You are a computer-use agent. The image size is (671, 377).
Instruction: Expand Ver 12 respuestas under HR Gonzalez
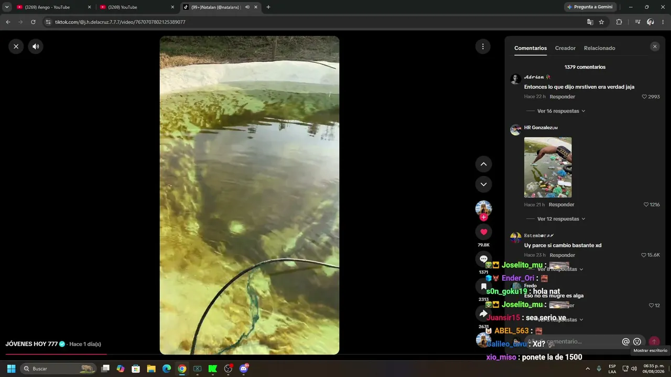point(561,219)
